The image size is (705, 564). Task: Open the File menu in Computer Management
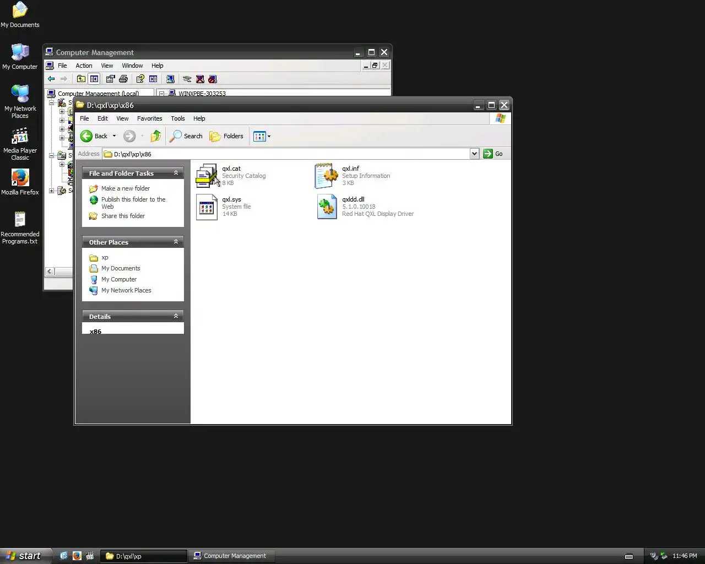62,66
